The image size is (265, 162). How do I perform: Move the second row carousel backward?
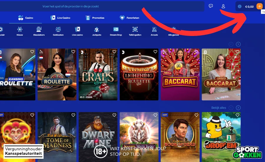(231, 108)
